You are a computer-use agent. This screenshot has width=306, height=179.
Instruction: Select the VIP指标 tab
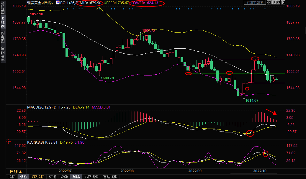click(x=38, y=177)
